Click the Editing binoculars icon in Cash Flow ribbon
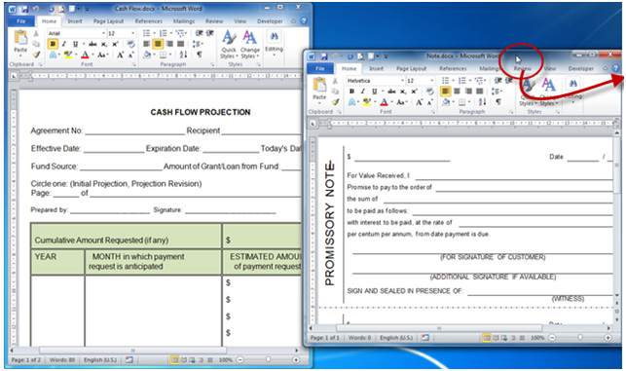 click(274, 36)
